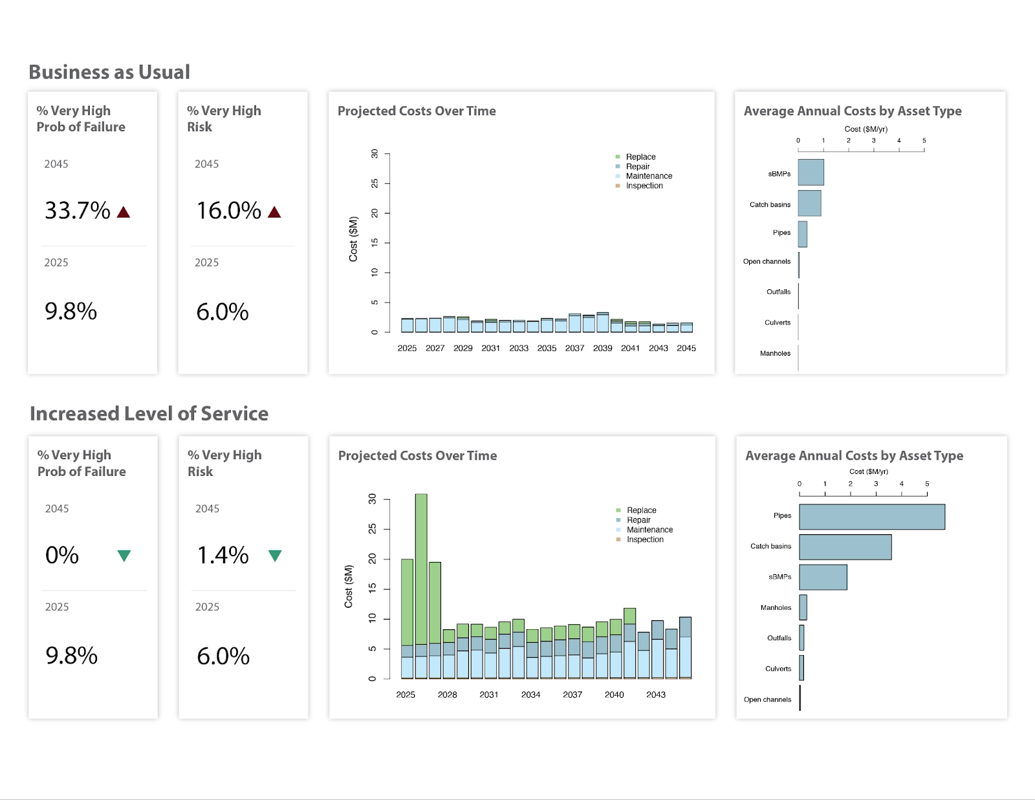This screenshot has width=1035, height=800.
Task: Click the red up arrow beside 16.0%
Action: 274,212
